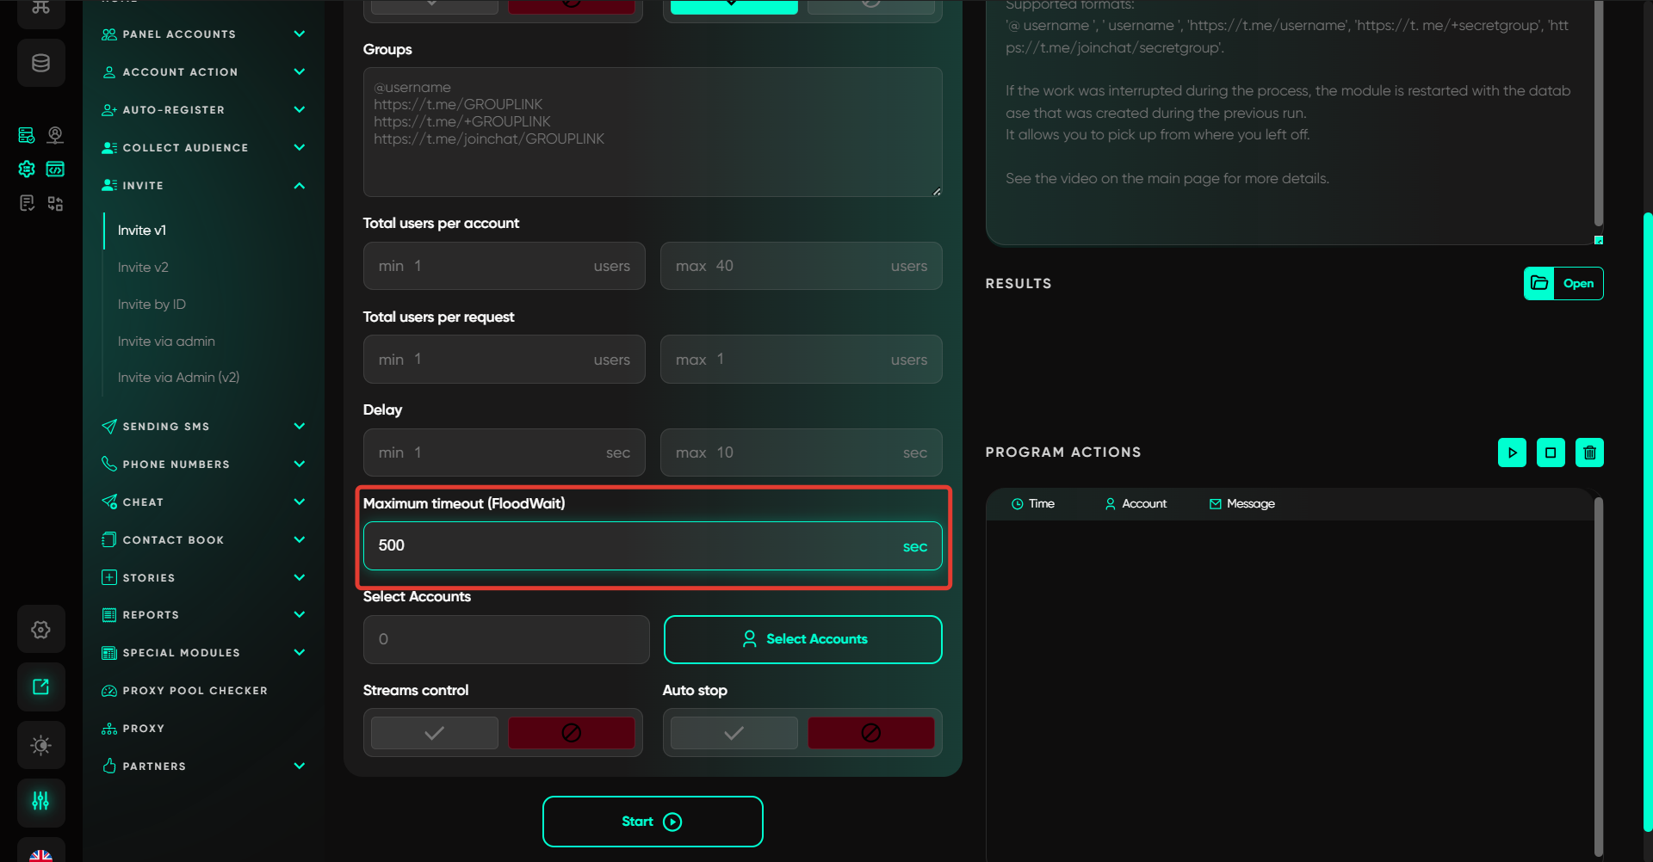Disable Streams control with red button
The image size is (1653, 862).
pyautogui.click(x=571, y=733)
